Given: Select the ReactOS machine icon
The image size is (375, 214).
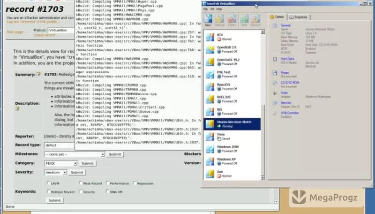Looking at the screenshot, I should click(x=210, y=87).
